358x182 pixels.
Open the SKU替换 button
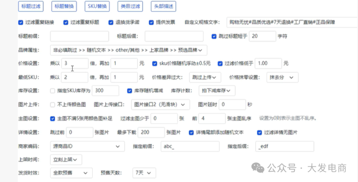tap(97, 6)
